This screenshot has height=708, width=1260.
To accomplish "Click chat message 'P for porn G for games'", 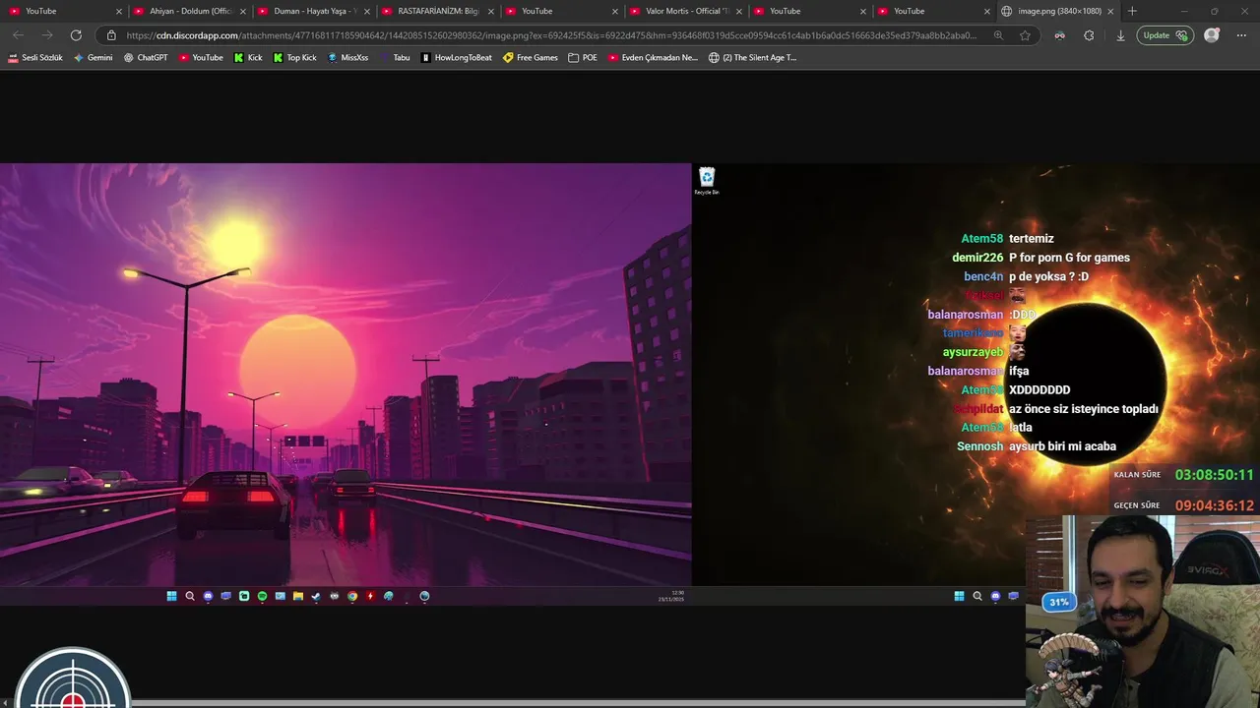I will [1069, 258].
